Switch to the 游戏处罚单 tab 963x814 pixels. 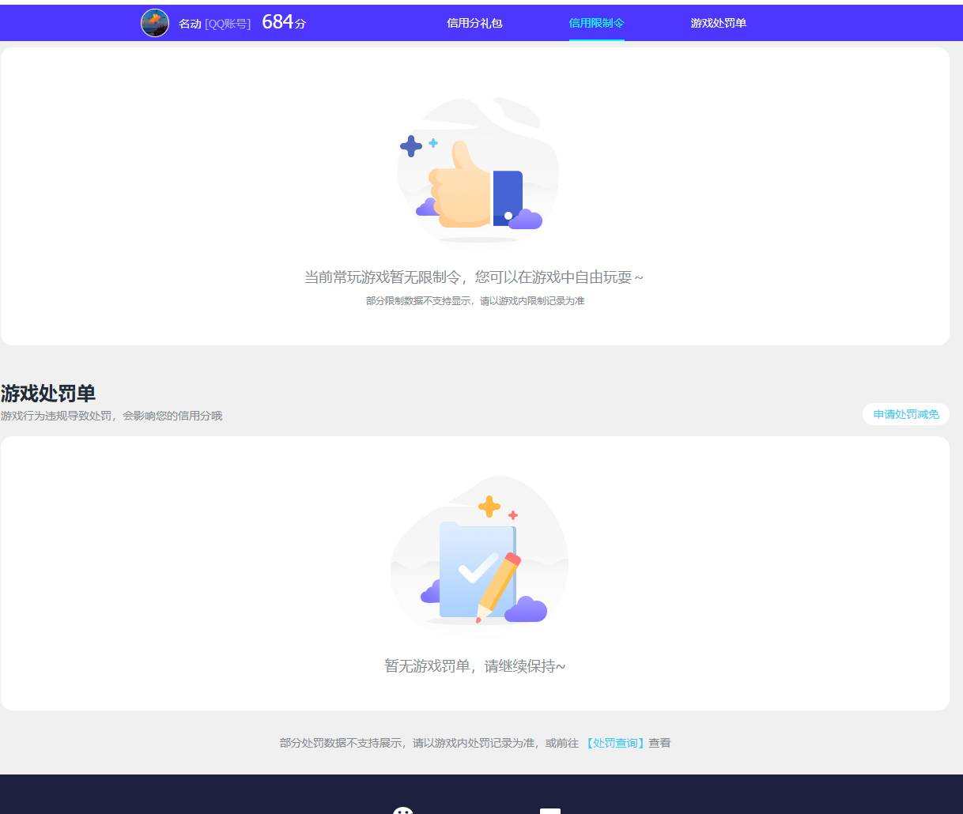tap(719, 23)
